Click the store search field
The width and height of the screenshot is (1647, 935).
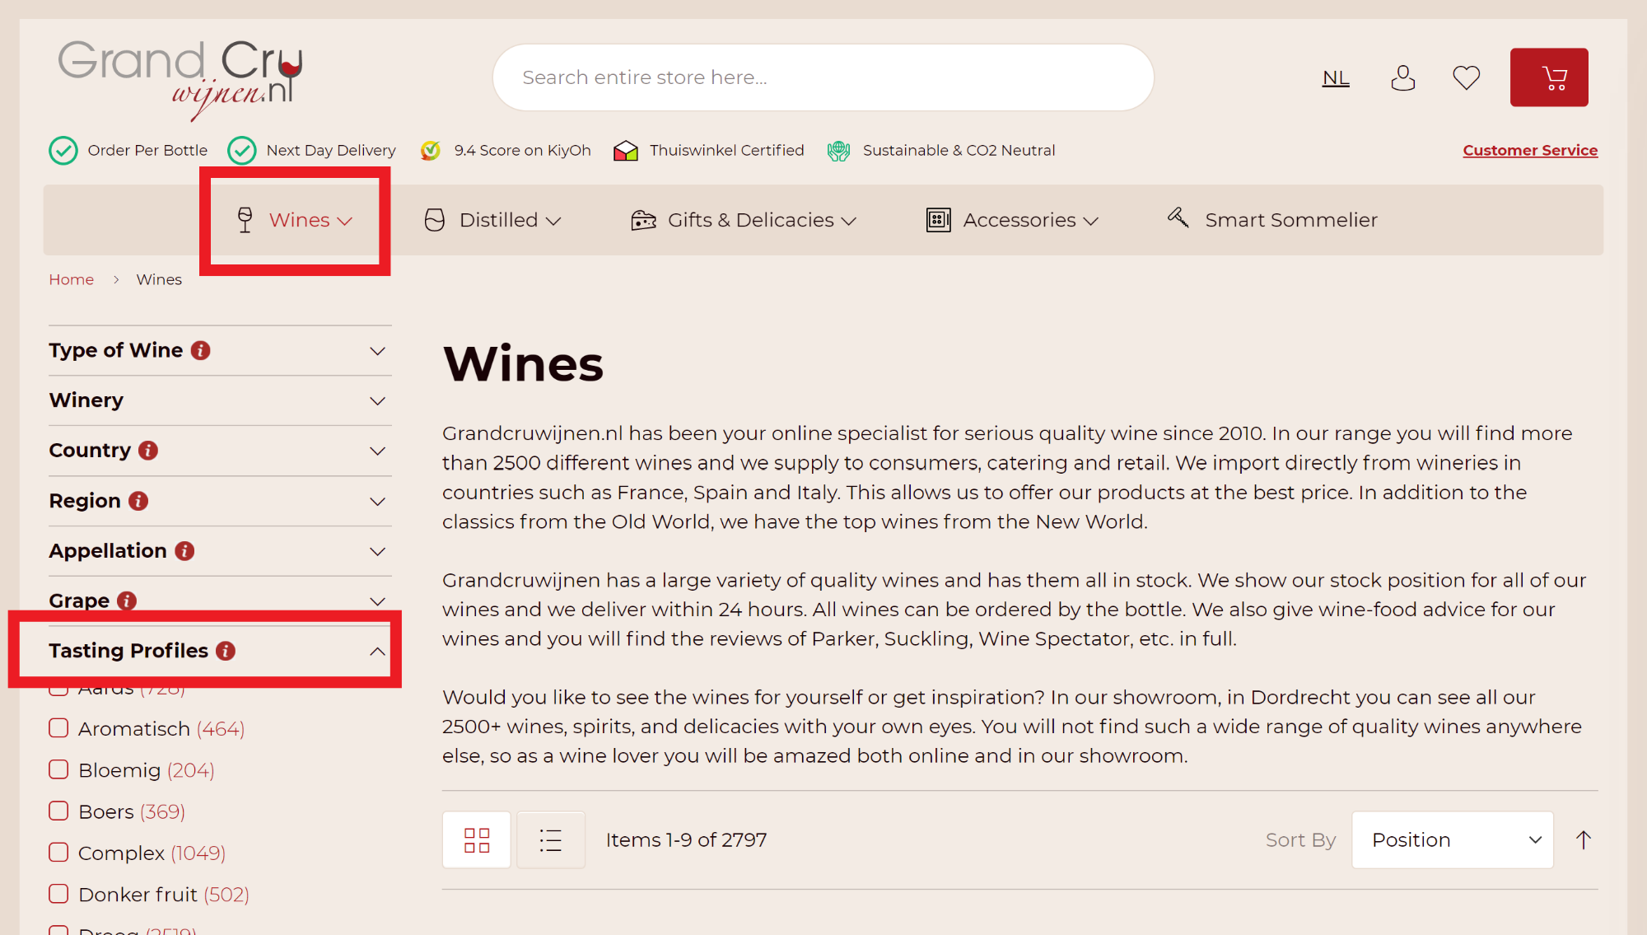pos(822,77)
